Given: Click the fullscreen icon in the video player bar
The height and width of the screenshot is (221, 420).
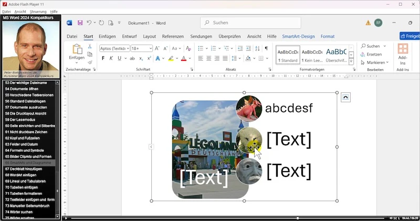Looking at the screenshot, I should [395, 218].
